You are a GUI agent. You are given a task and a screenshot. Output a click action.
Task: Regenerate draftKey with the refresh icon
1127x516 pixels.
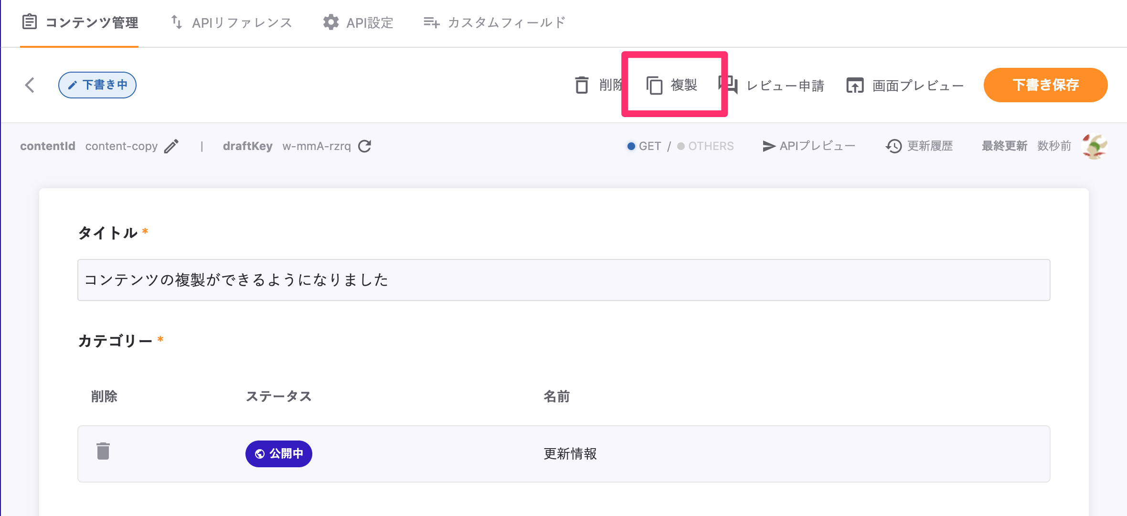click(365, 146)
